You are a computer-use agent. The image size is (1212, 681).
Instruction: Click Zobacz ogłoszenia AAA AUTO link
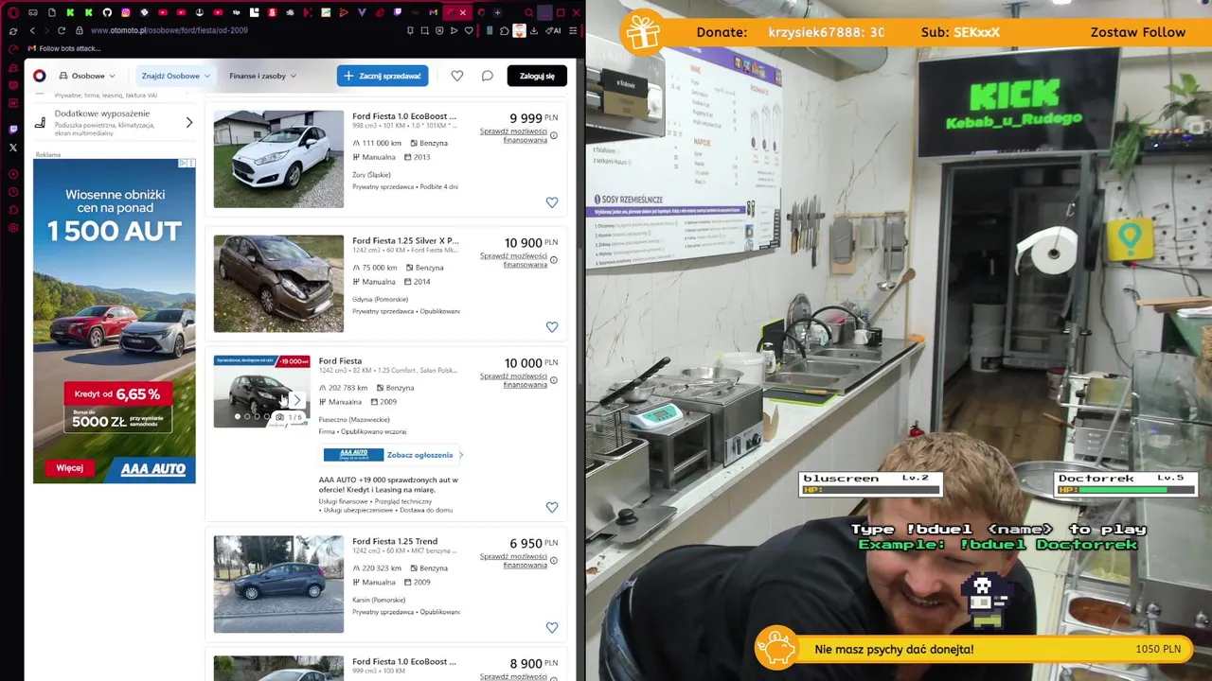[419, 455]
